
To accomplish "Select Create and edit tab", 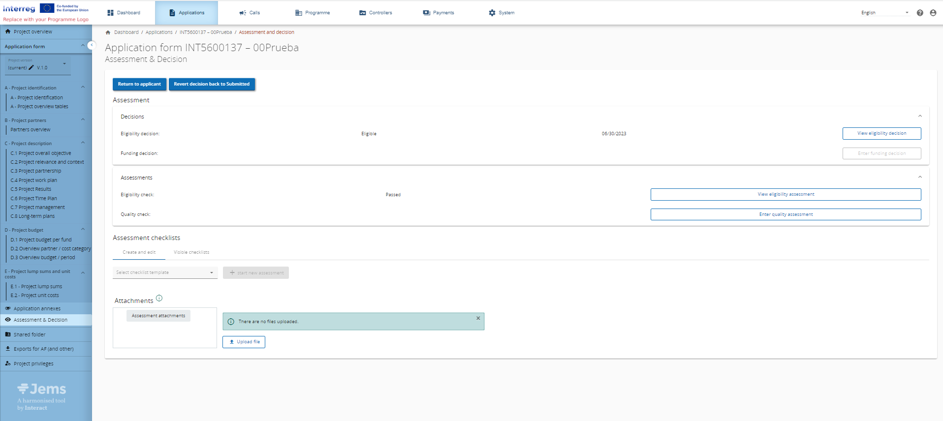I will [139, 252].
